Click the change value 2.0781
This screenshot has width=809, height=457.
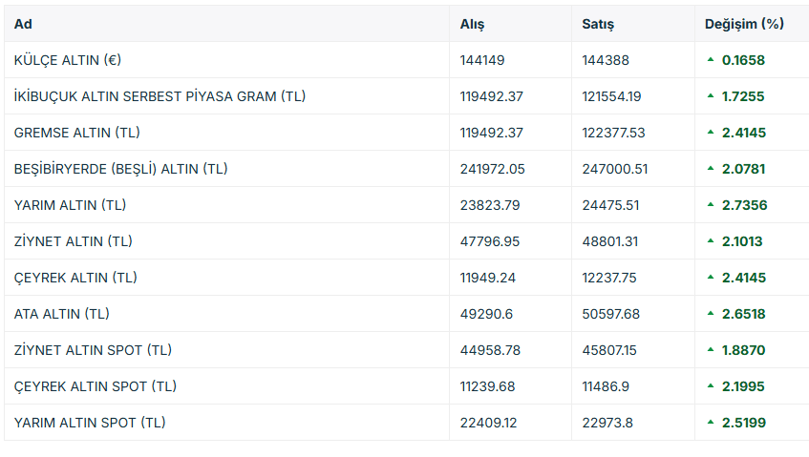743,169
